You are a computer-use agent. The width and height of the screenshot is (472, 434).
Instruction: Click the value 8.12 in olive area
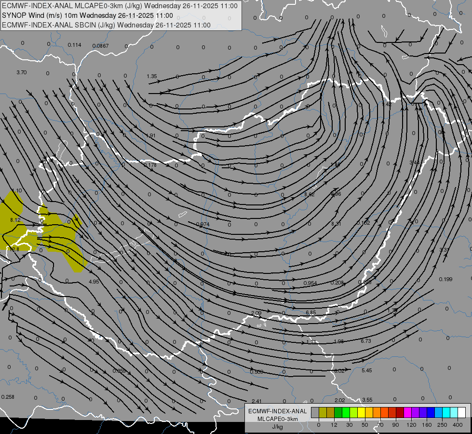coord(15,220)
